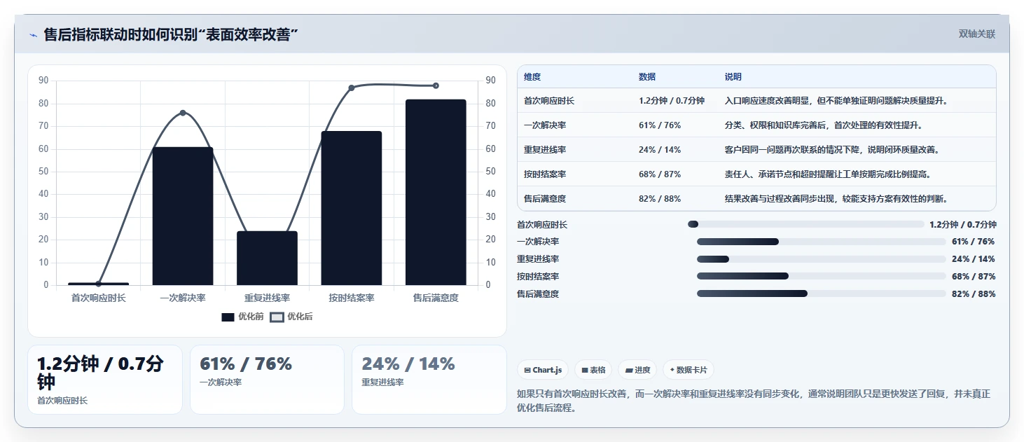This screenshot has height=442, width=1024.
Task: Click the 按时结案率 x-axis label under the chart
Action: click(352, 298)
